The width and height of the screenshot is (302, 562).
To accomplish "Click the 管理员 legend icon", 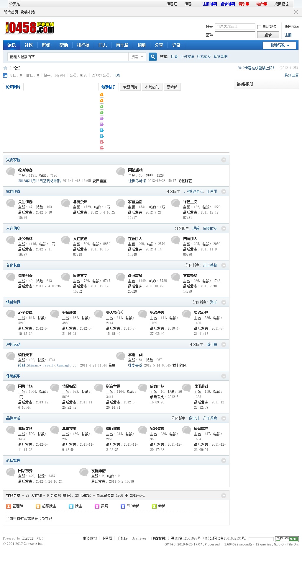I will (9, 506).
